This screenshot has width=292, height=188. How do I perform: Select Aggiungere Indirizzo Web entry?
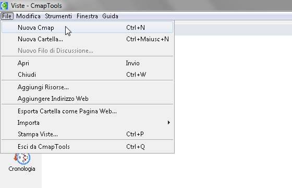pyautogui.click(x=88, y=99)
